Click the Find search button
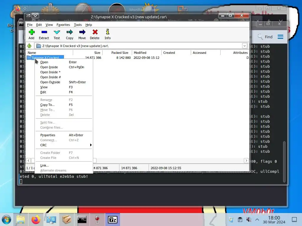This screenshot has width=302, height=226. 265,37
